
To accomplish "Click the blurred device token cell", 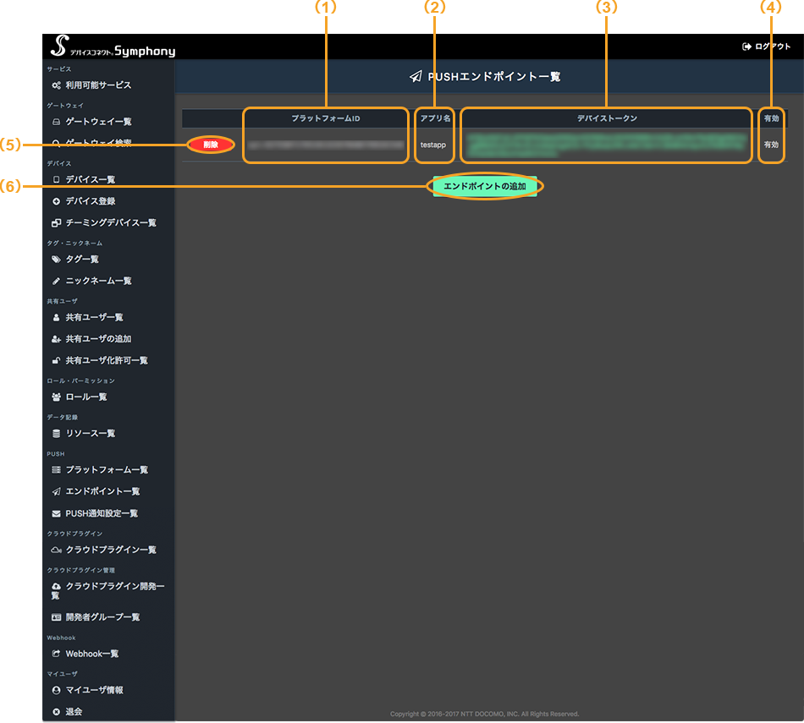I will tap(607, 145).
